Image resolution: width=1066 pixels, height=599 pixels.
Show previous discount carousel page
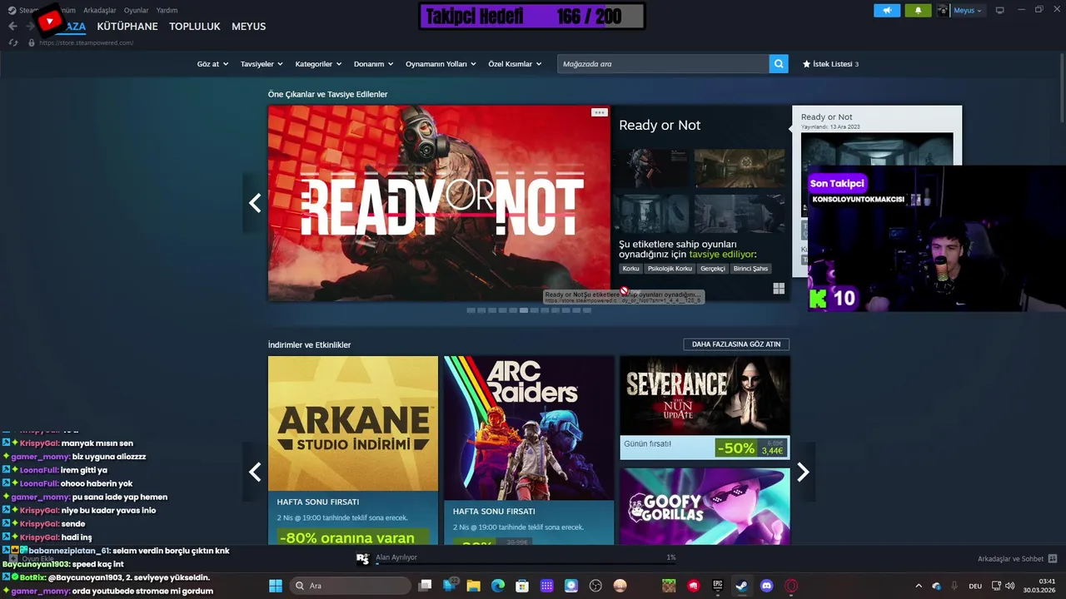(x=255, y=472)
